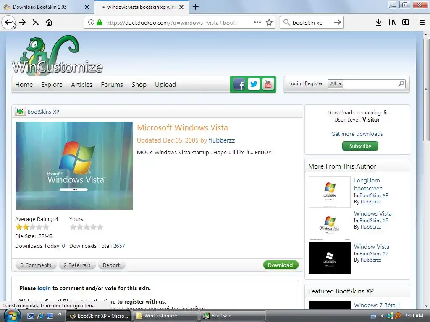Viewport: 430px width, 322px height.
Task: Open author flubberzz profile beside Updated date
Action: point(222,140)
